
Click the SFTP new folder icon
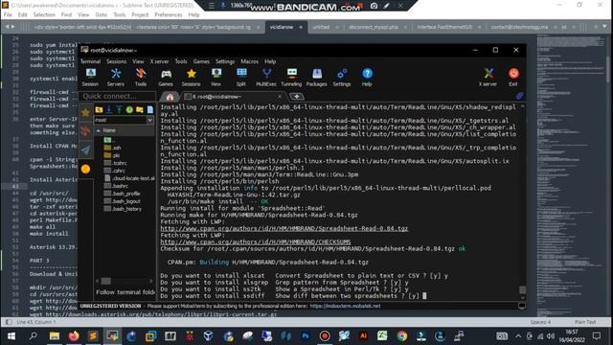pyautogui.click(x=140, y=110)
